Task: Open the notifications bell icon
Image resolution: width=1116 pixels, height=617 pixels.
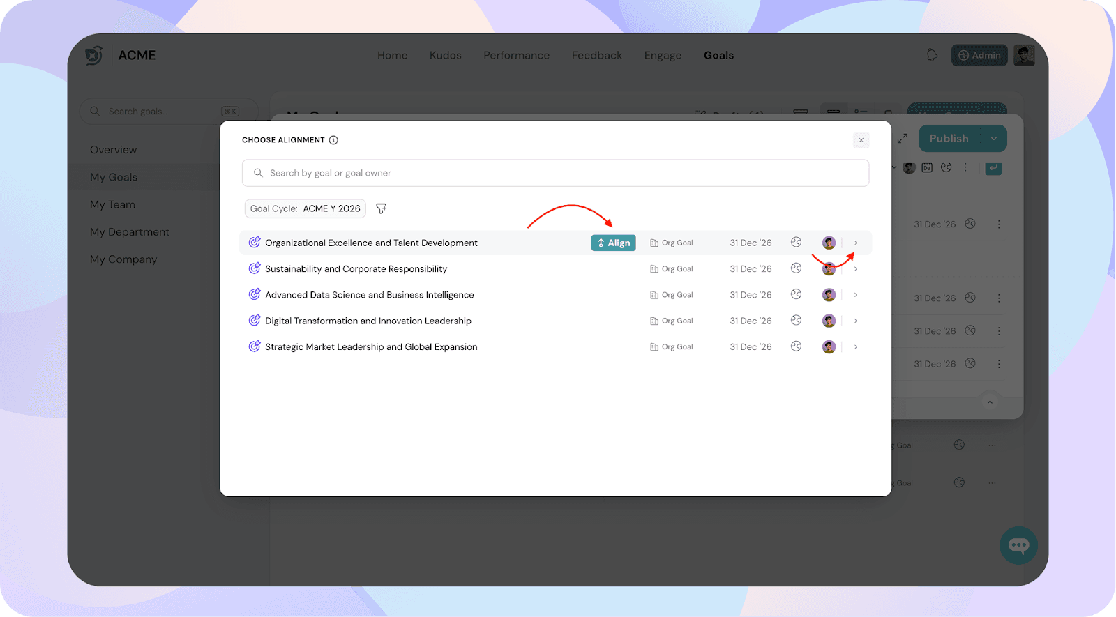Action: tap(932, 55)
